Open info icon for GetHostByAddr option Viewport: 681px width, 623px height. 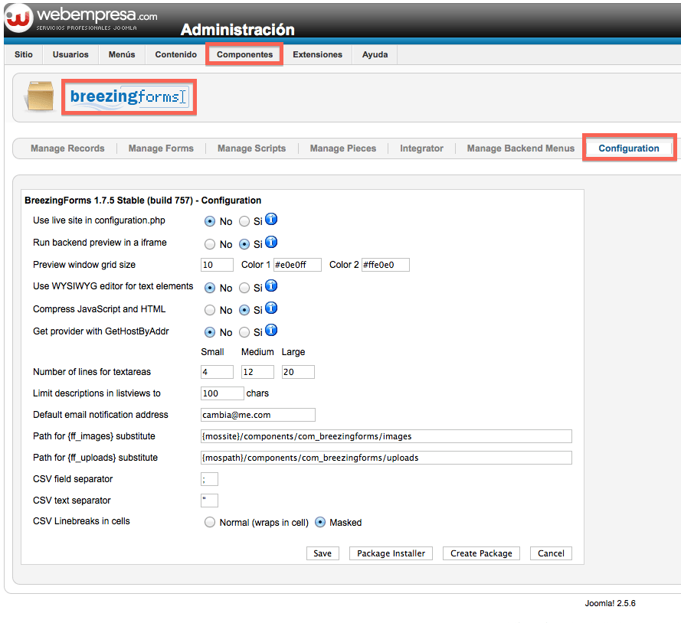tap(271, 330)
